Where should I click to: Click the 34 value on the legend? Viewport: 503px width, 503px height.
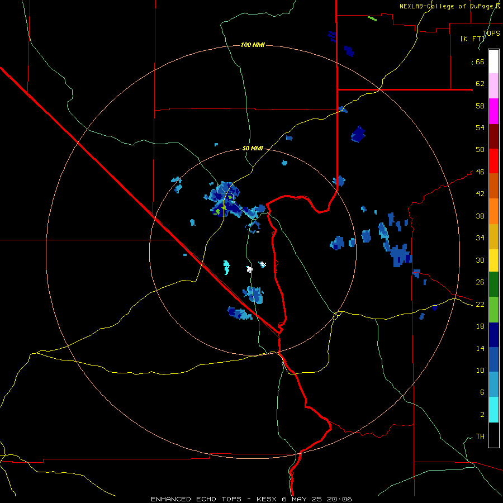coord(480,238)
